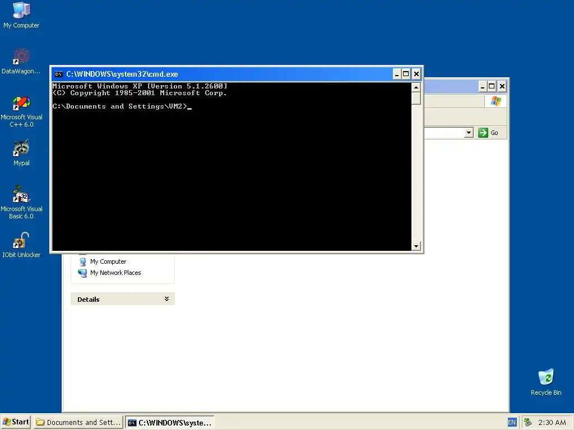574x430 pixels.
Task: Expand the Details panel in Explorer sidebar
Action: pyautogui.click(x=166, y=299)
